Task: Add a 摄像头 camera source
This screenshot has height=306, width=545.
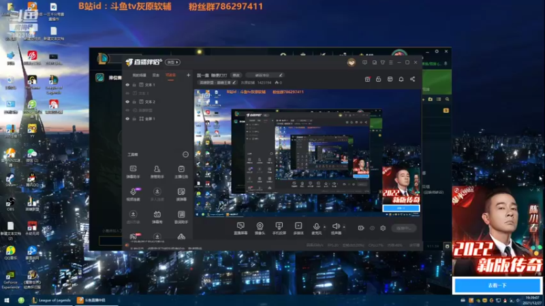Action: tap(260, 228)
